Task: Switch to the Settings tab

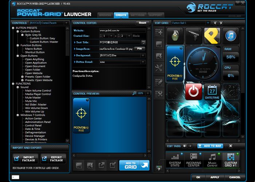Action: pyautogui.click(x=137, y=15)
